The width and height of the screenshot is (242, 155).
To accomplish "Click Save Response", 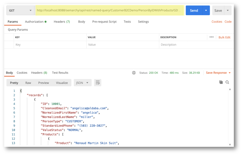I will (x=216, y=73).
